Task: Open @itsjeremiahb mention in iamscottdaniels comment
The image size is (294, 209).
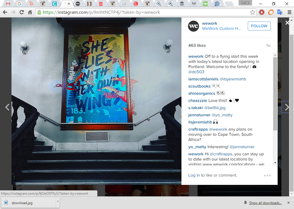Action: pos(233,79)
